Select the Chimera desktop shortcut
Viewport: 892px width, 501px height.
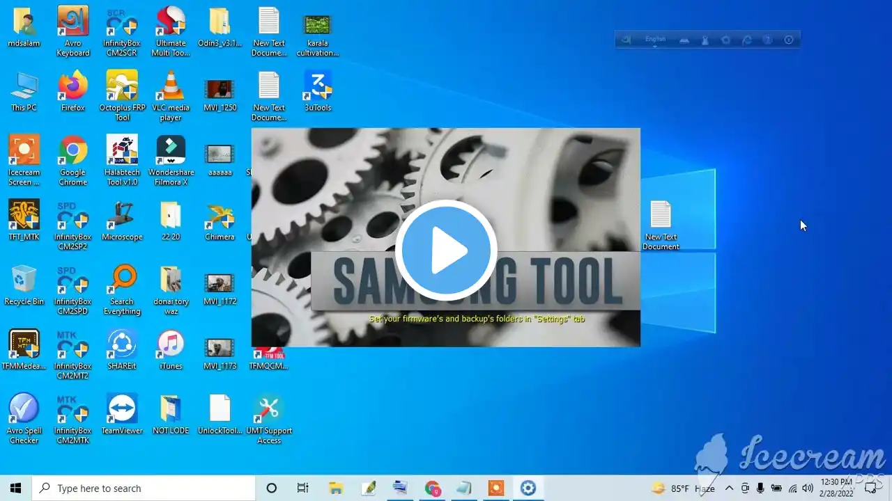[220, 221]
